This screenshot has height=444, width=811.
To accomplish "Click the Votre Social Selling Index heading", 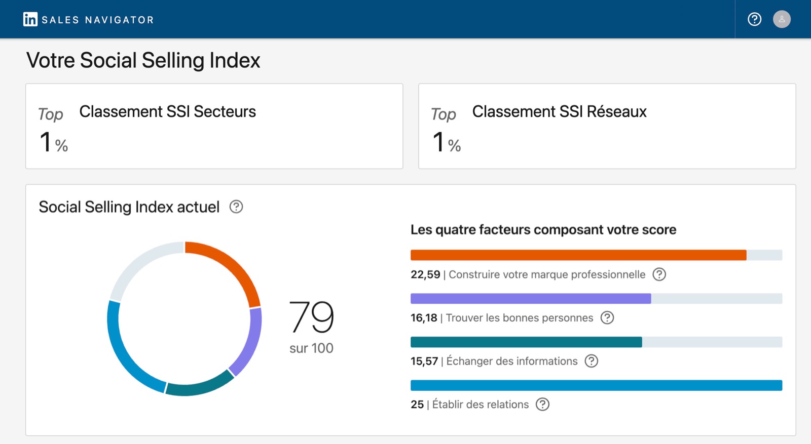I will coord(143,60).
